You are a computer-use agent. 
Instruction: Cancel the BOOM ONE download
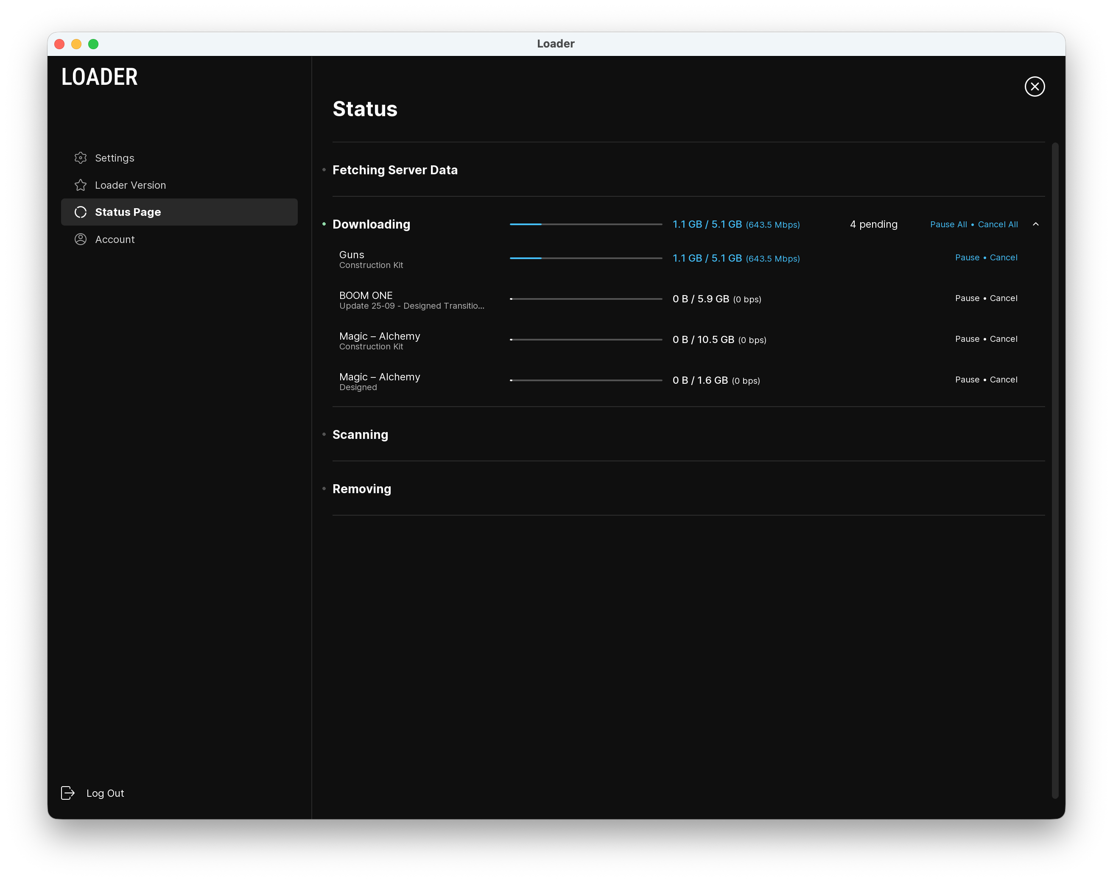1004,298
